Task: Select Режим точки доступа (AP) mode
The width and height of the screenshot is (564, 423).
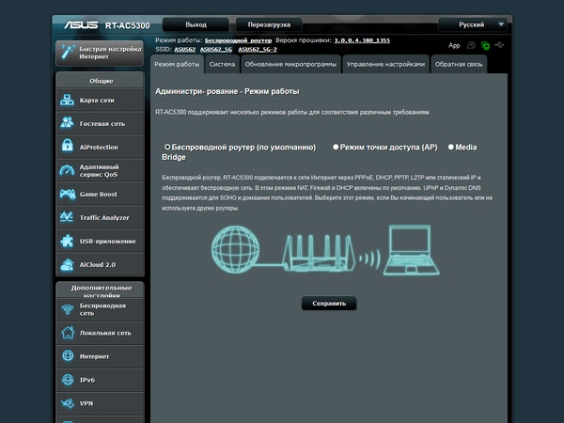Action: pyautogui.click(x=336, y=147)
